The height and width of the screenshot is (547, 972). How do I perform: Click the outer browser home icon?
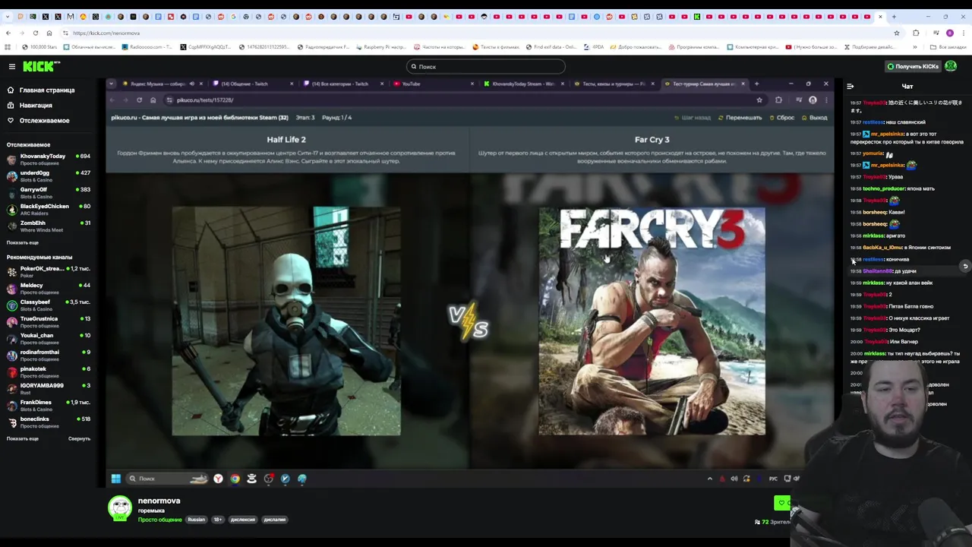[x=49, y=33]
